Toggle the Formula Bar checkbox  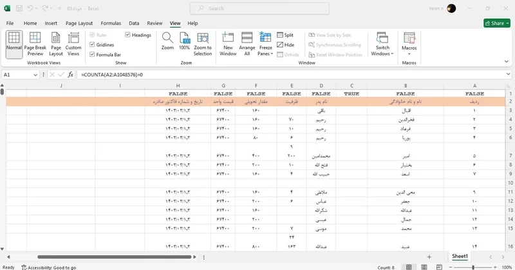pyautogui.click(x=92, y=55)
